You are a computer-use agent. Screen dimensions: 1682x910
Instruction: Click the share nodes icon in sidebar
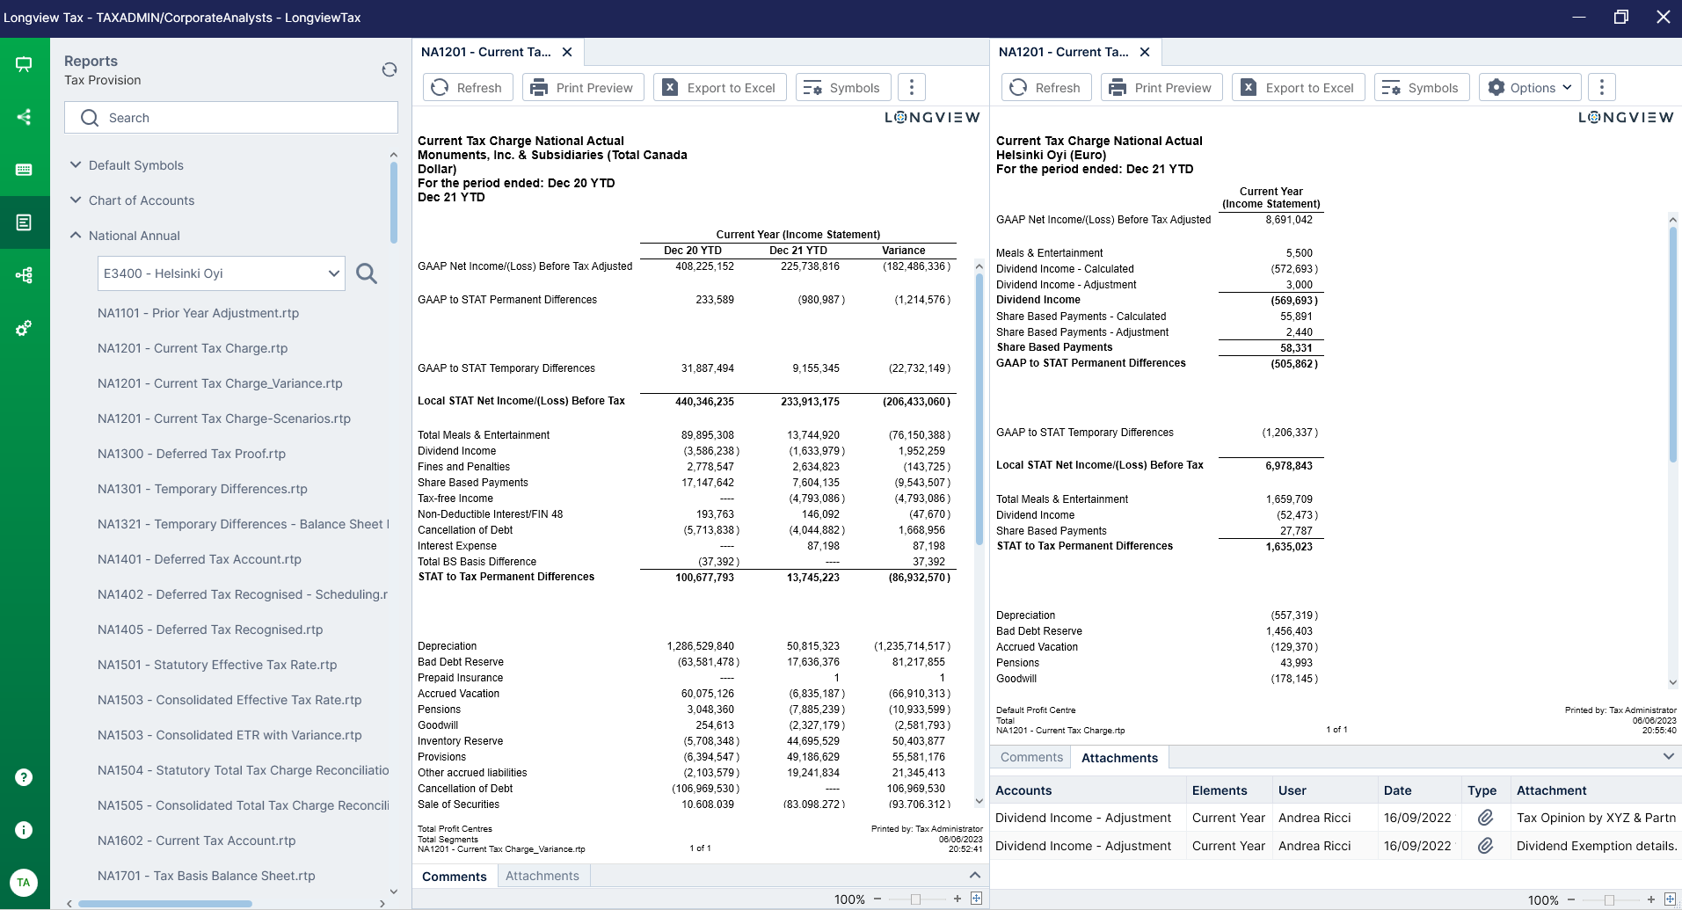pyautogui.click(x=24, y=117)
